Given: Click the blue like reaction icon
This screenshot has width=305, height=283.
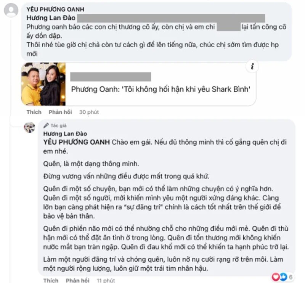Looking at the screenshot, I should pos(283,277).
